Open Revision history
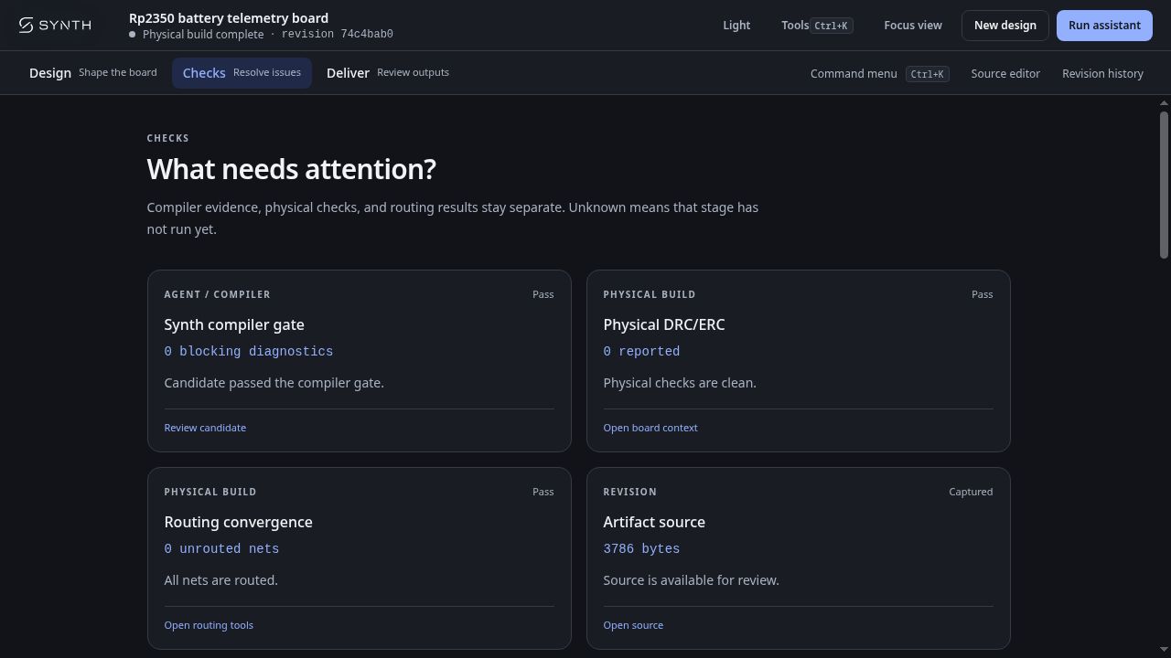 (1102, 73)
